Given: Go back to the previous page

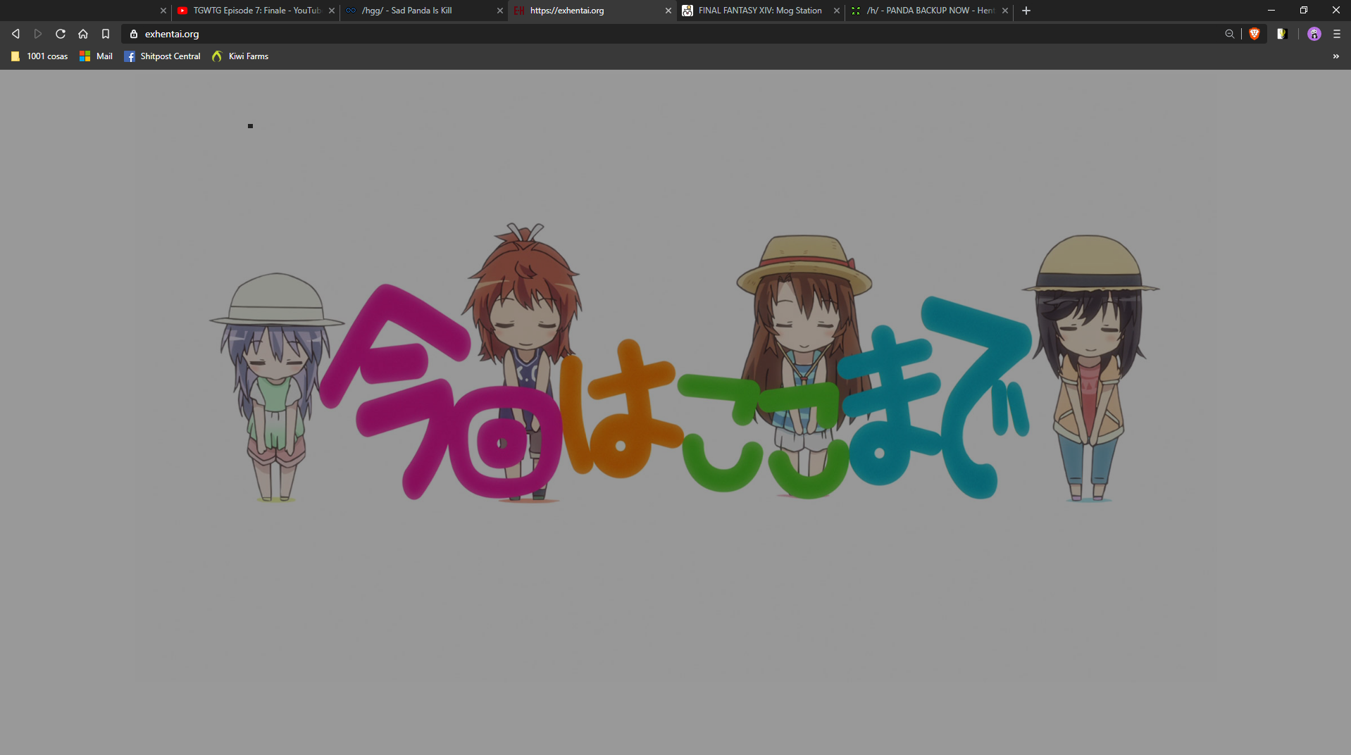Looking at the screenshot, I should 15,34.
